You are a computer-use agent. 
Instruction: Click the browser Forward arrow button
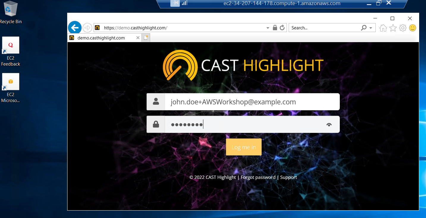point(87,28)
